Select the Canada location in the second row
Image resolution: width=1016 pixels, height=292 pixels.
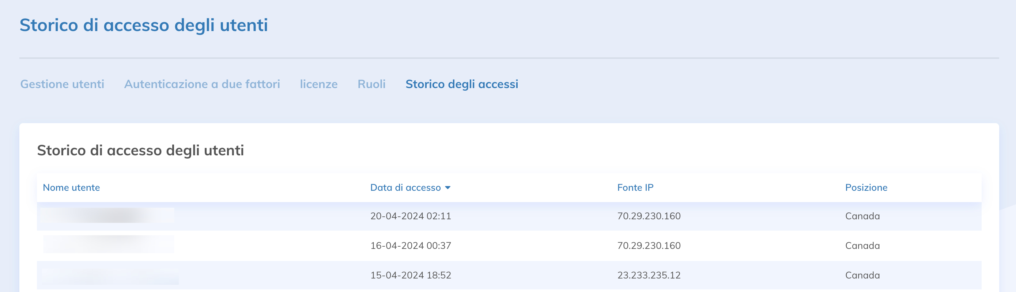point(862,246)
